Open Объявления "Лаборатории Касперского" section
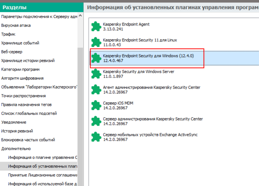259x186 pixels. 39,87
